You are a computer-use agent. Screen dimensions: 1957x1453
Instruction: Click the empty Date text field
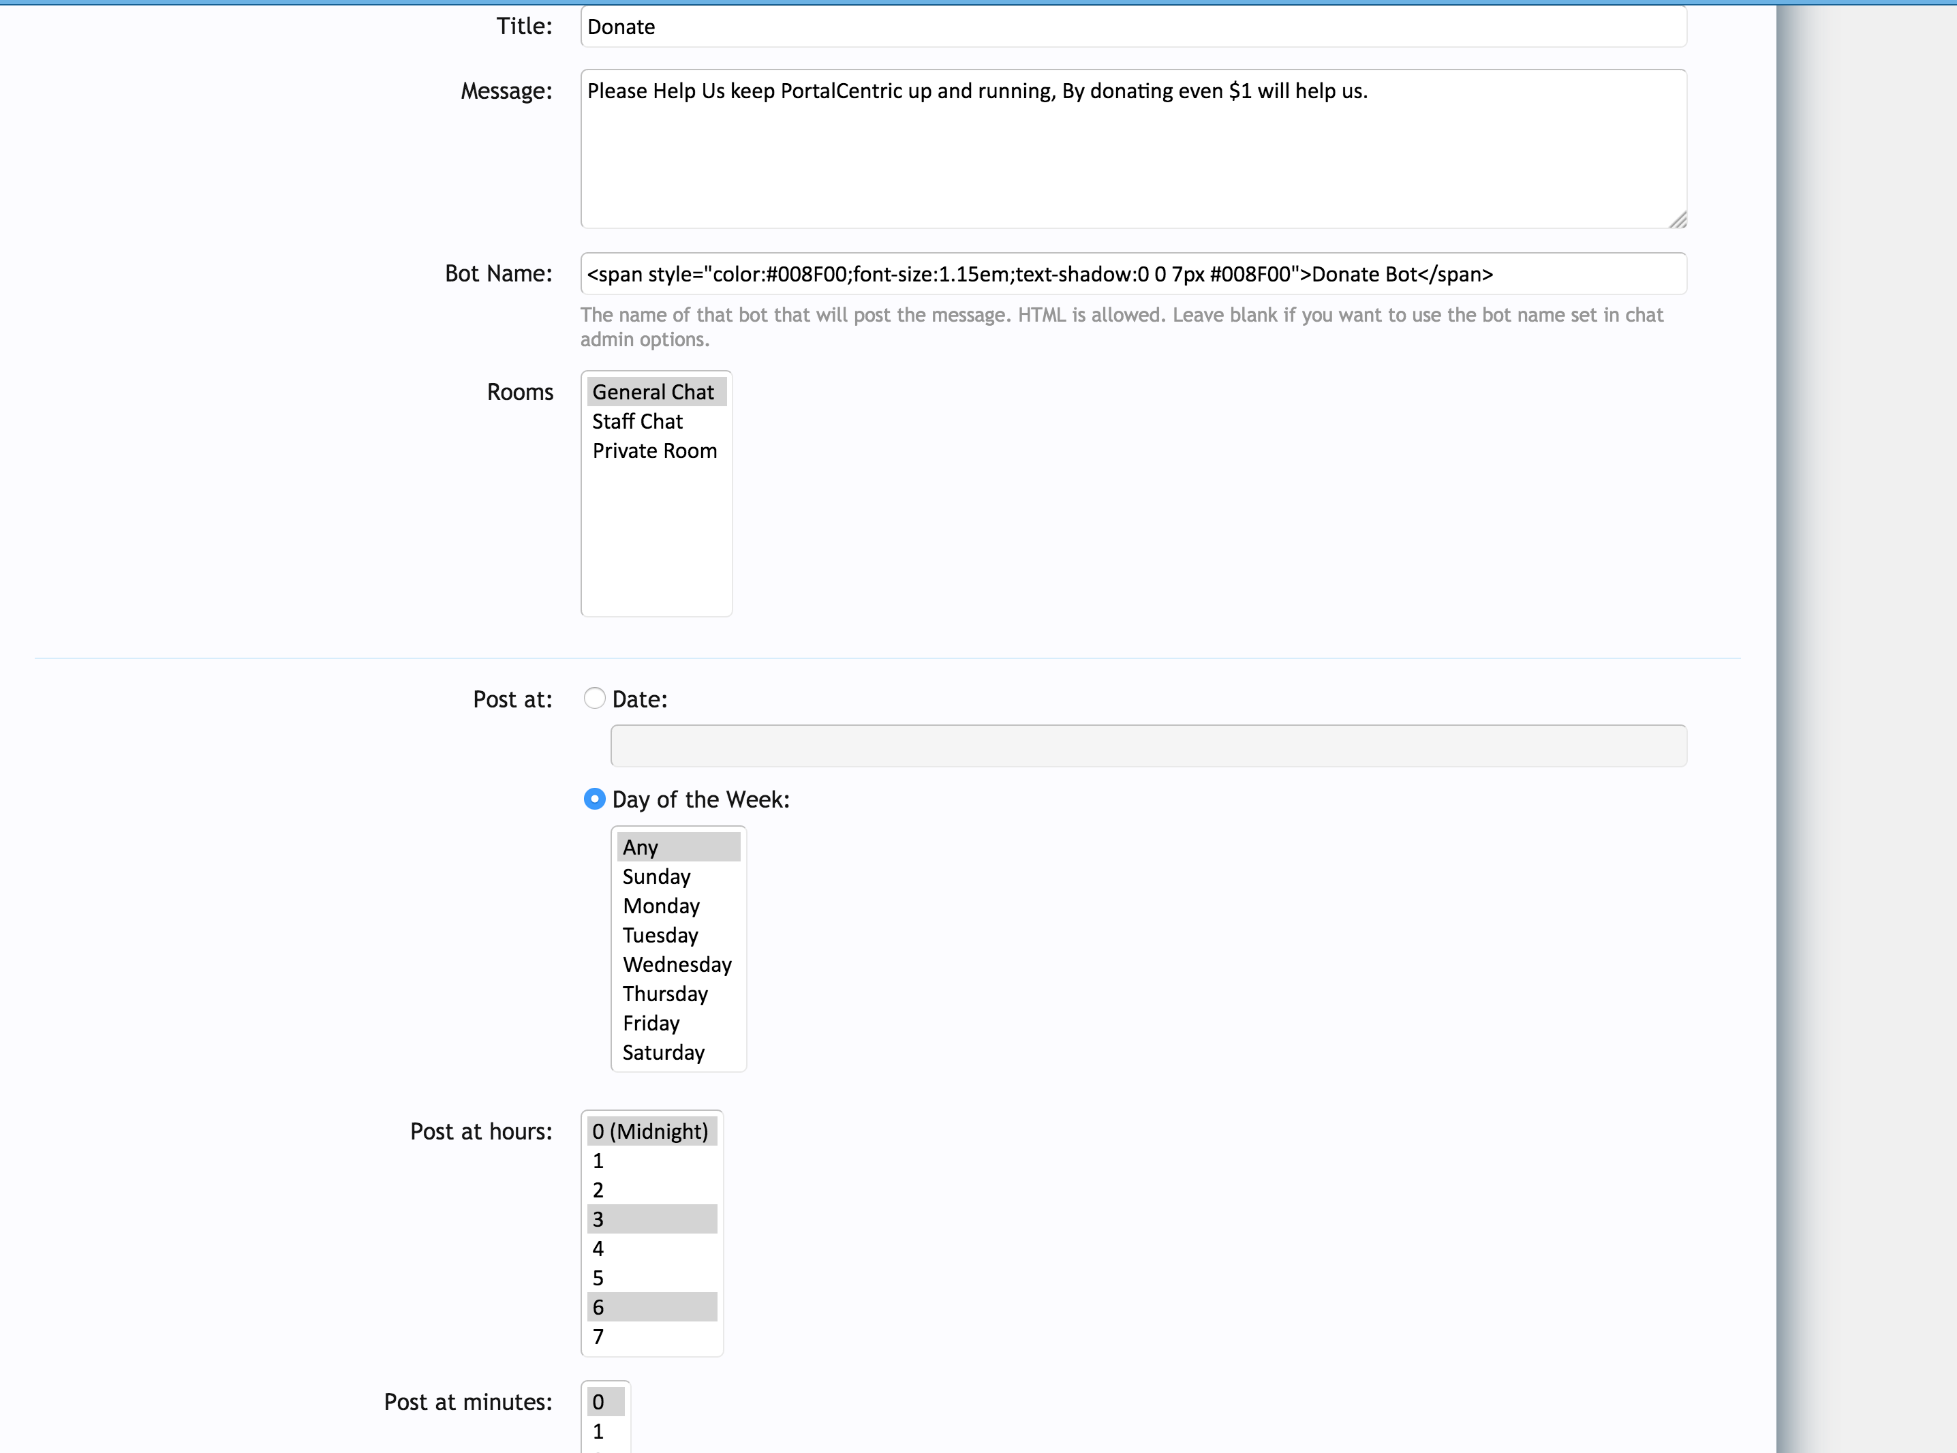point(1148,746)
